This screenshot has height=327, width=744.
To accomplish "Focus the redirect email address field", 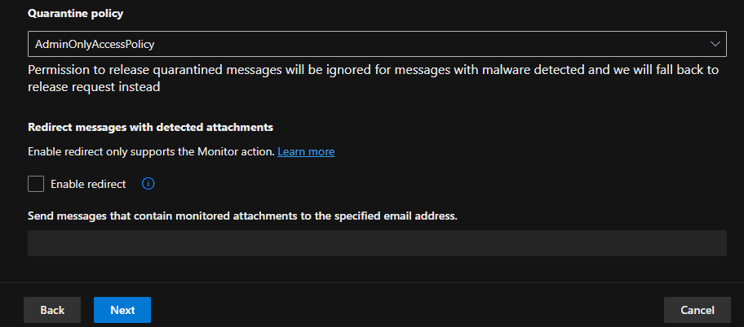I will coord(376,243).
